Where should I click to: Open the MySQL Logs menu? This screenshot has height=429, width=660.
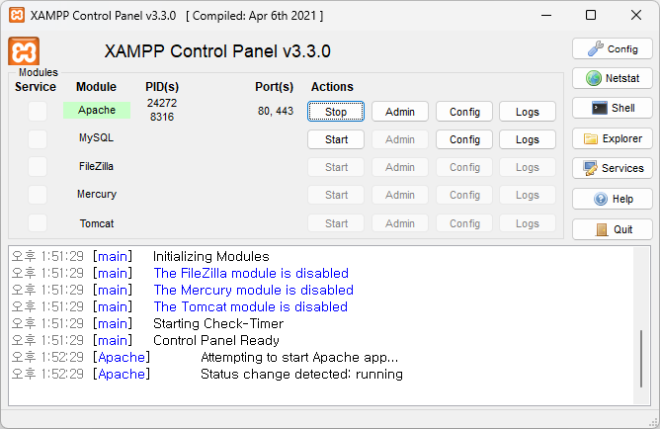pyautogui.click(x=528, y=139)
